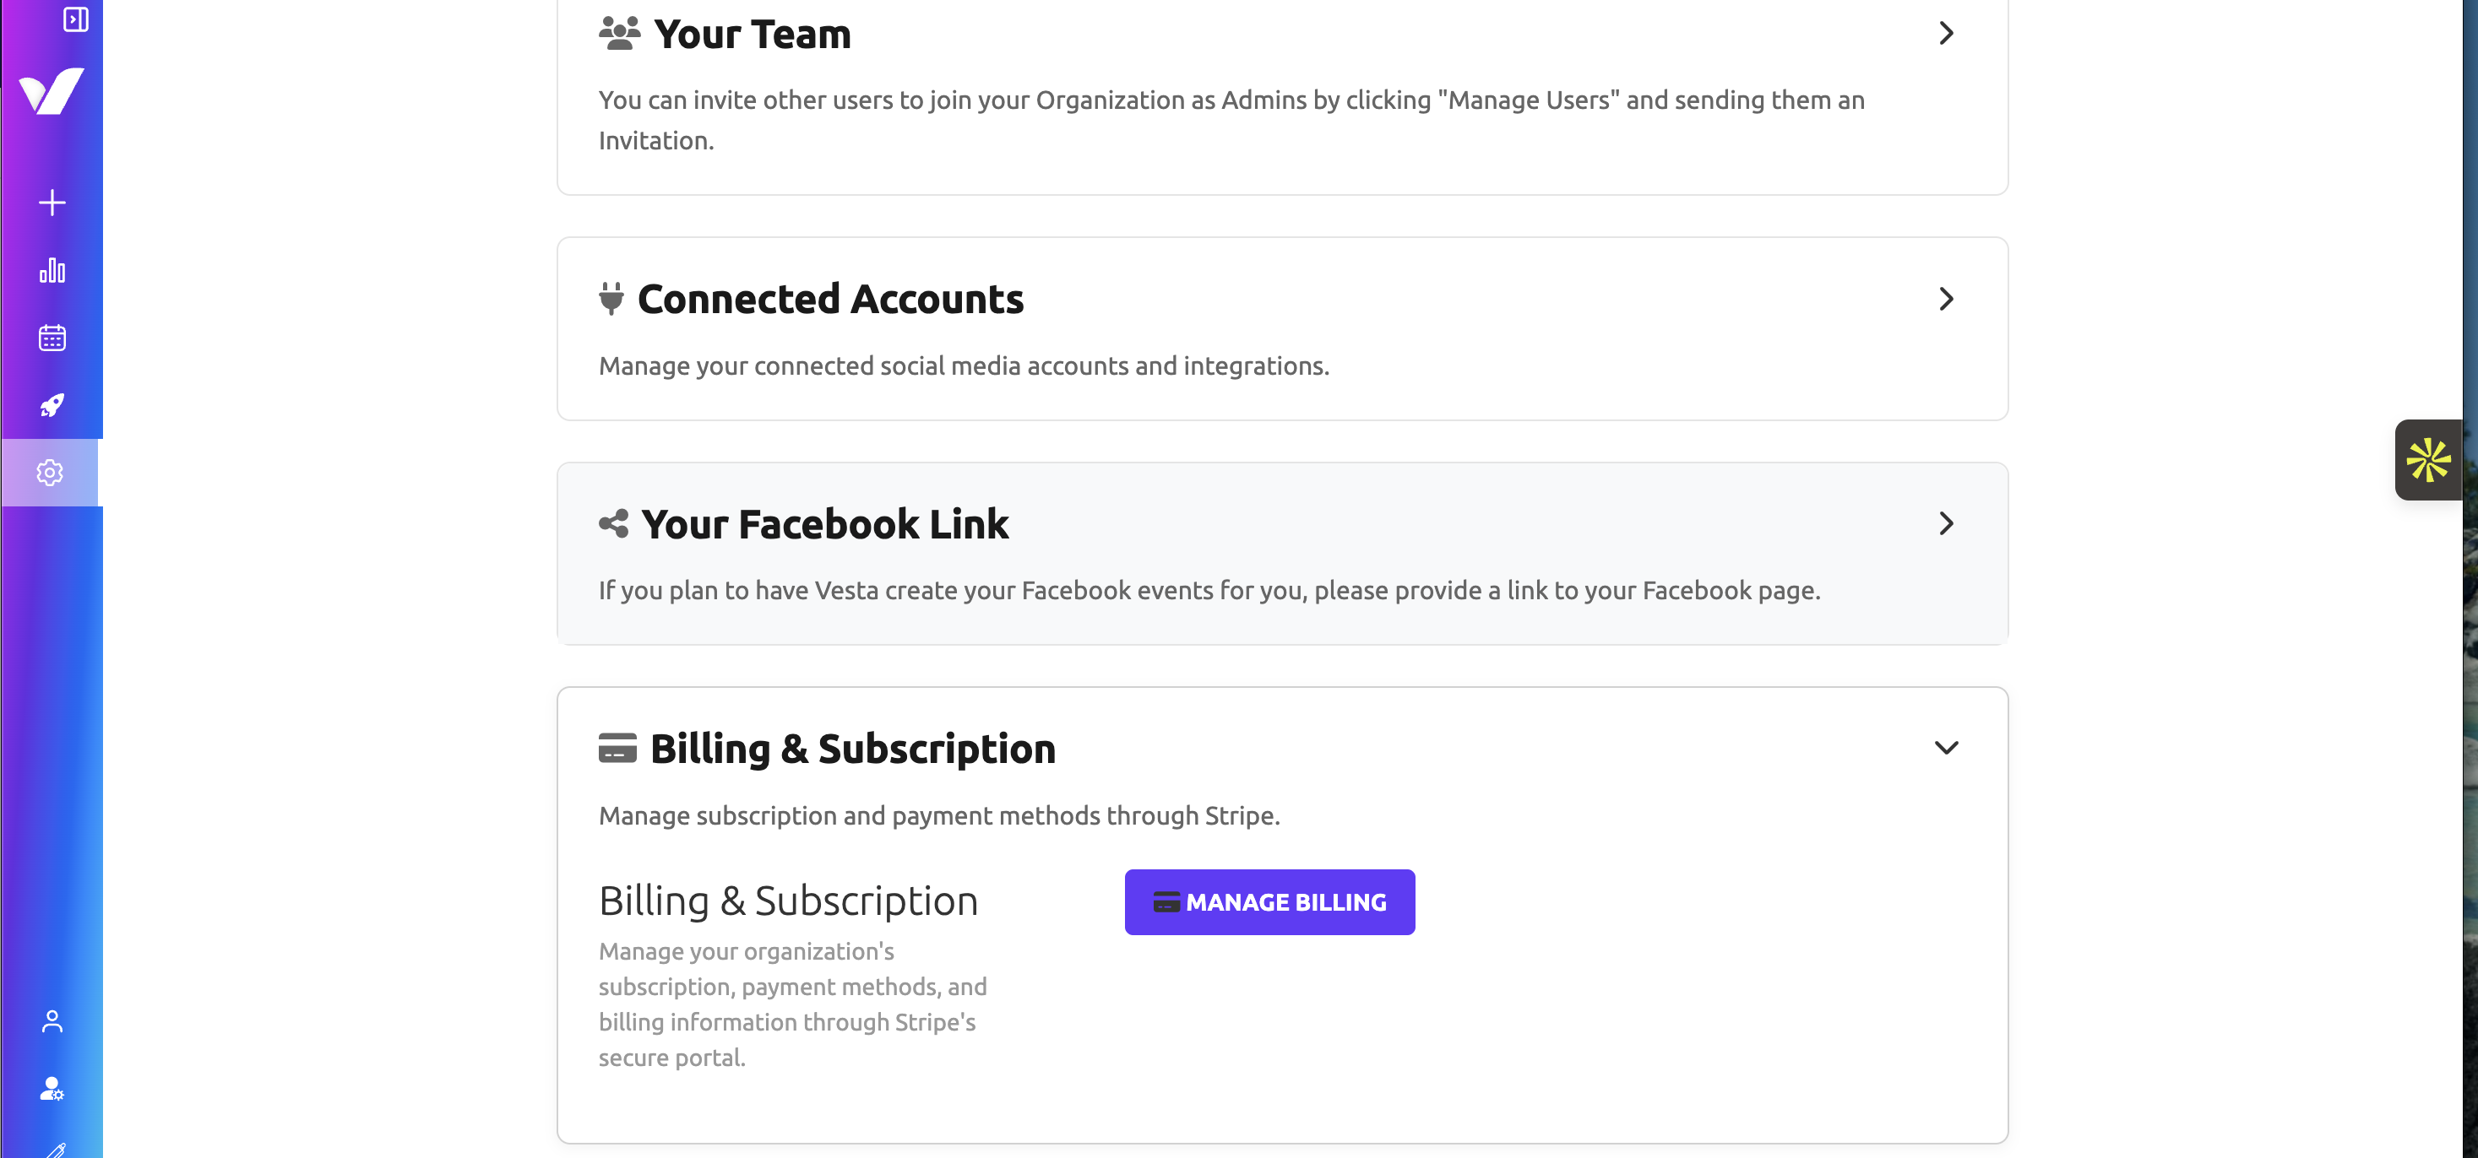Click the Your Facebook Link heading
The image size is (2478, 1158).
pyautogui.click(x=824, y=524)
